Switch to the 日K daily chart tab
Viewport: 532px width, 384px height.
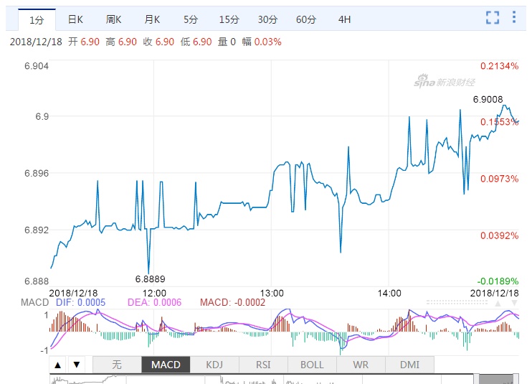[75, 19]
